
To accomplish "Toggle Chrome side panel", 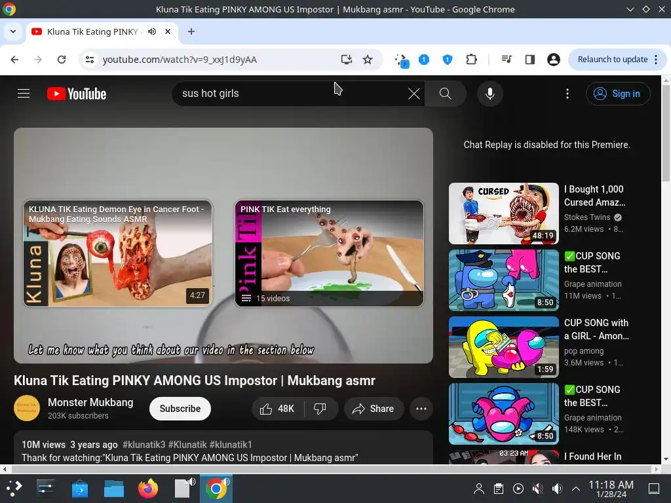I will [x=529, y=60].
